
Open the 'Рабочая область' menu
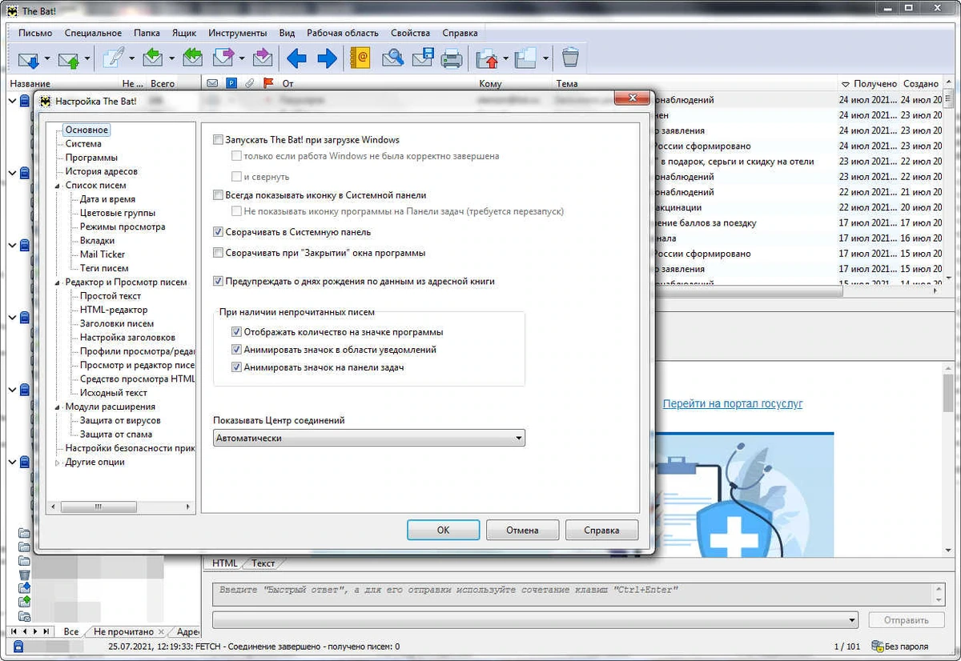(343, 33)
